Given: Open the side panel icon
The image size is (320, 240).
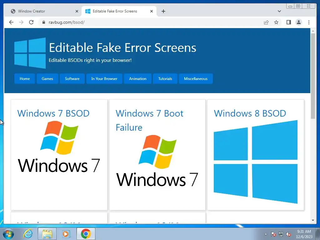Looking at the screenshot, I should [x=288, y=22].
